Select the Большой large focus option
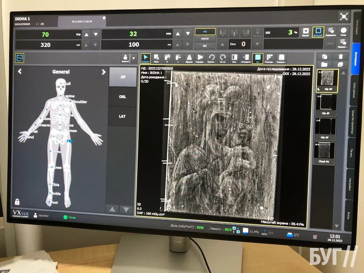 point(318,32)
